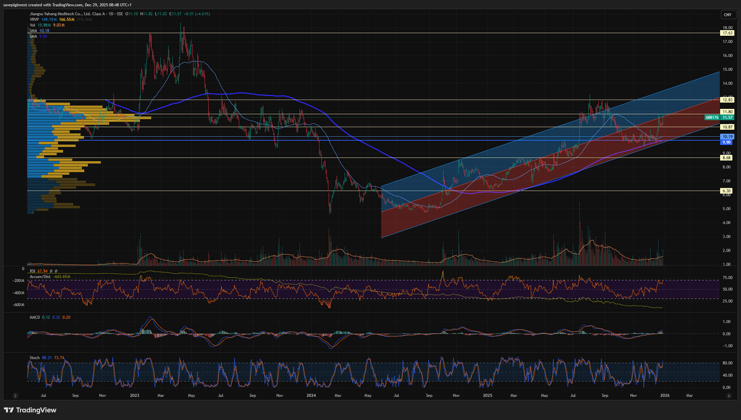Click the VRVP indicator legend
The width and height of the screenshot is (741, 420).
(x=34, y=20)
